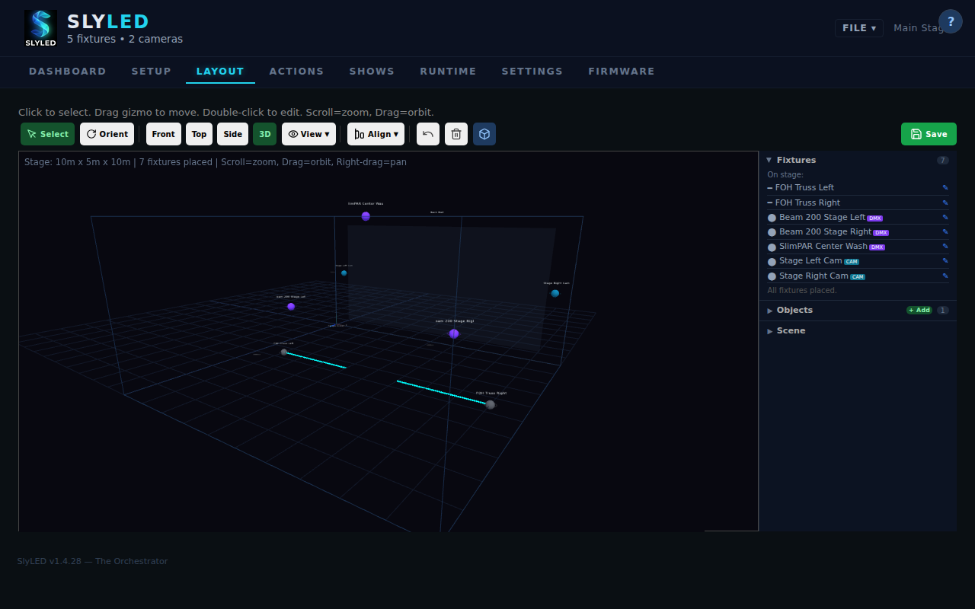The image size is (975, 609).
Task: Open the FILE menu
Action: (x=858, y=27)
